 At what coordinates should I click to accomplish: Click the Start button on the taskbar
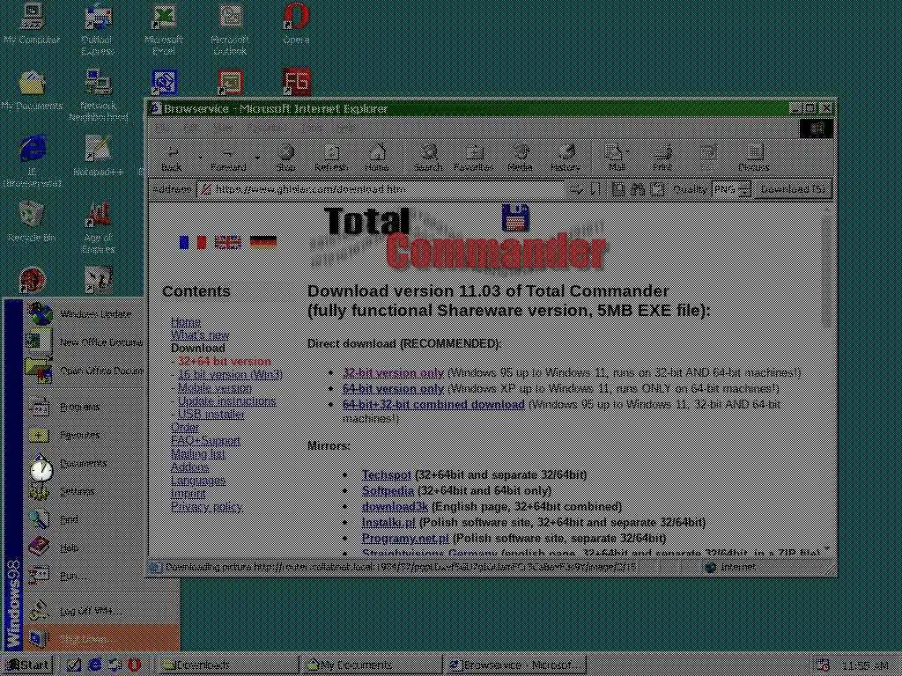pyautogui.click(x=27, y=665)
